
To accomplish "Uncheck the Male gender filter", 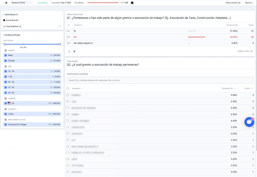I will [x=6, y=55].
